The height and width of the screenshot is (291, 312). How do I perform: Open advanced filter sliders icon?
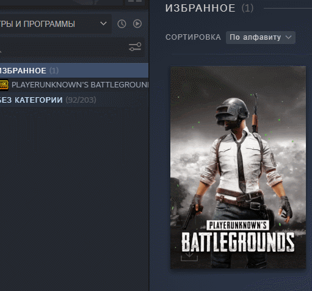pos(135,47)
